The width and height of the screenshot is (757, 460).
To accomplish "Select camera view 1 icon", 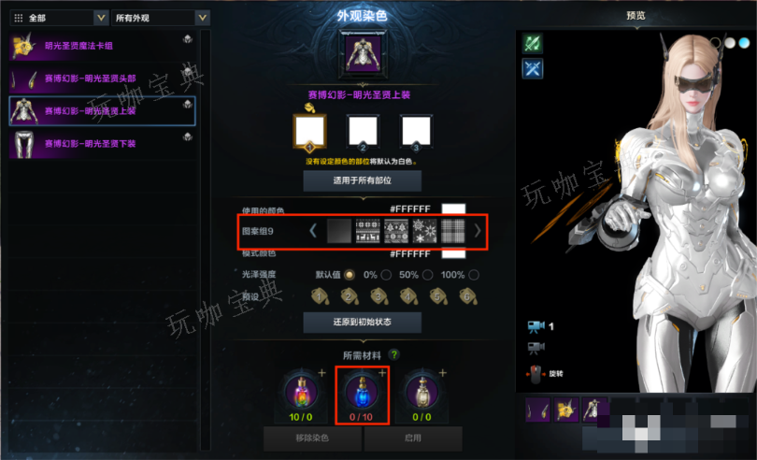I will tap(536, 327).
